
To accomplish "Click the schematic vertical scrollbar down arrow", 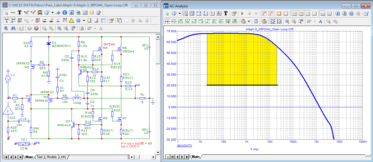I will 158,152.
